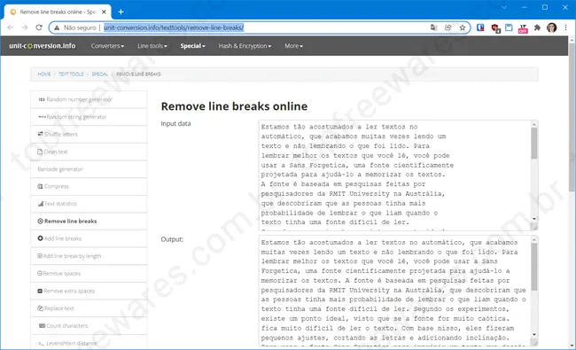Open the extensions puzzle piece menu
Viewport: 576px width, 350px height.
point(537,27)
